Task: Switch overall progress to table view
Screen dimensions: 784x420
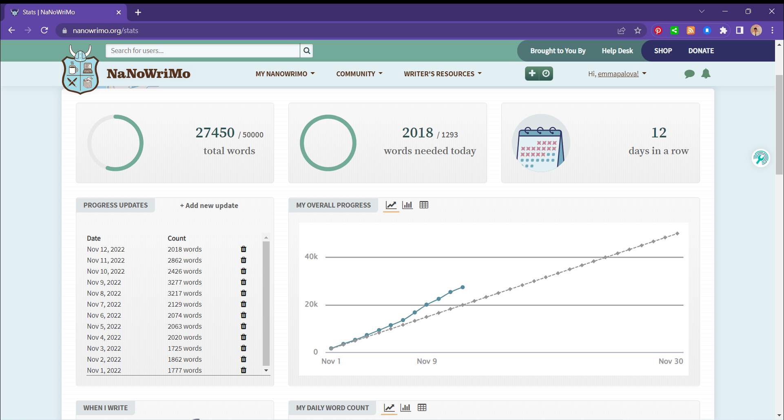Action: [x=424, y=205]
